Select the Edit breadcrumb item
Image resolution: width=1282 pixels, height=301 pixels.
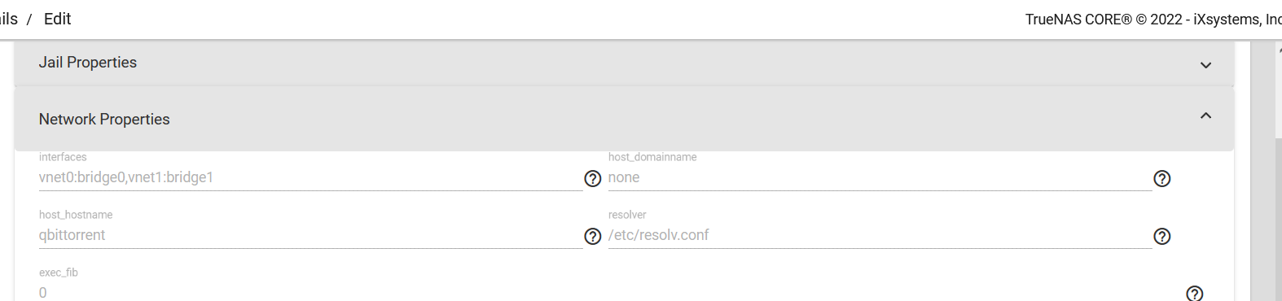coord(57,19)
